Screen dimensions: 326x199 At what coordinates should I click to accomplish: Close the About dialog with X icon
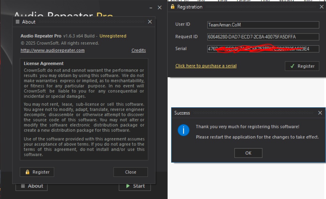(150, 22)
